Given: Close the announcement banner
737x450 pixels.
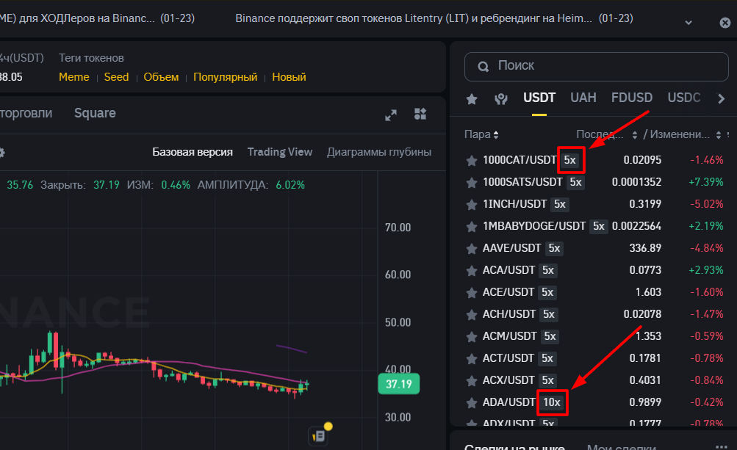Looking at the screenshot, I should pos(725,23).
